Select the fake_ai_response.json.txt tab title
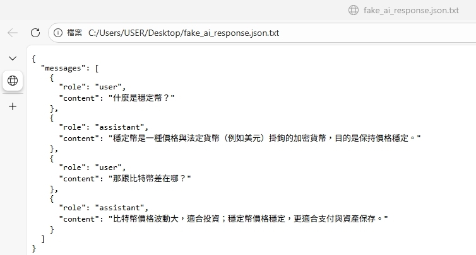The width and height of the screenshot is (476, 255). [x=411, y=10]
